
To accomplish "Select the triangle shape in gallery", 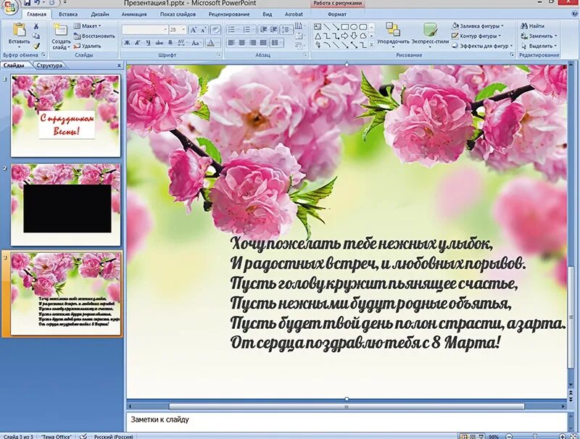I will pyautogui.click(x=318, y=35).
